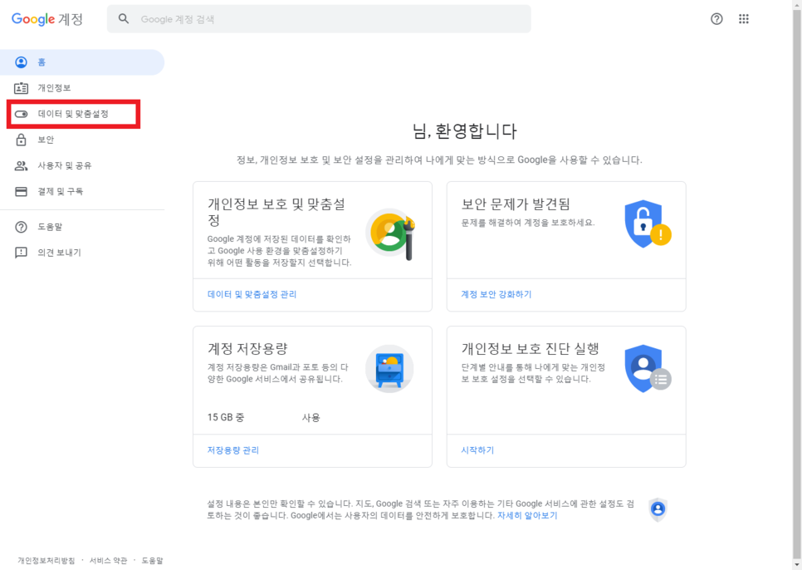Click the security shield warning illustration
The width and height of the screenshot is (802, 570).
click(x=648, y=224)
